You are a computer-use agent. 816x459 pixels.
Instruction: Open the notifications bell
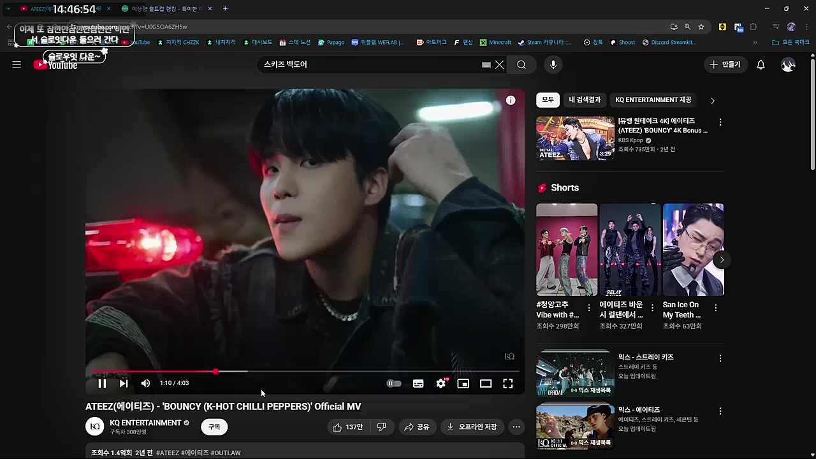click(x=761, y=64)
